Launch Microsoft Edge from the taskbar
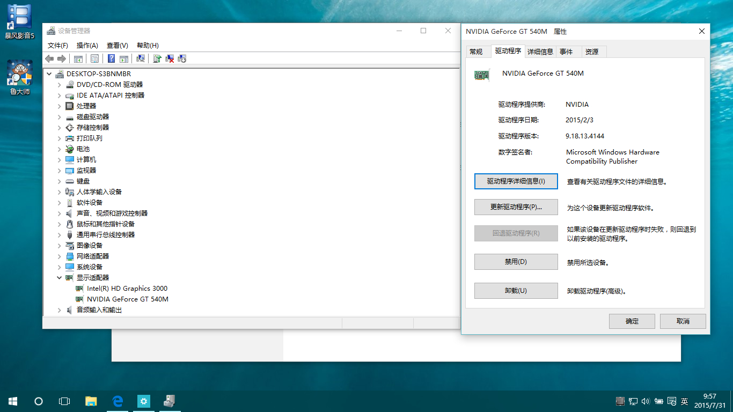733x412 pixels. (118, 401)
